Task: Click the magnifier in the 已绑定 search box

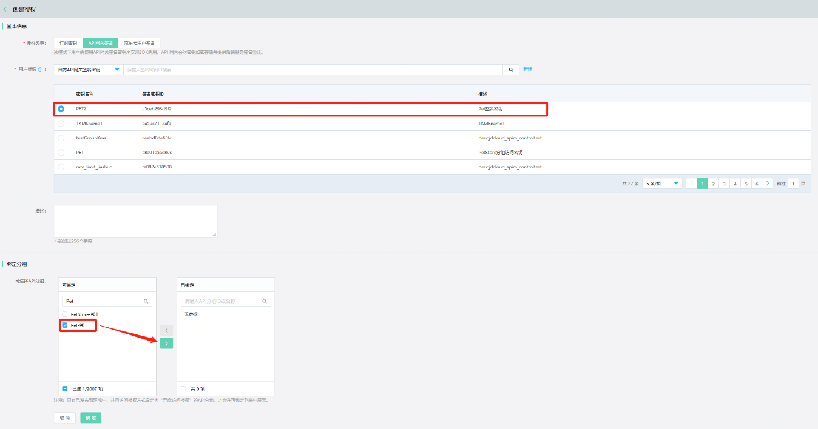Action: (x=264, y=301)
